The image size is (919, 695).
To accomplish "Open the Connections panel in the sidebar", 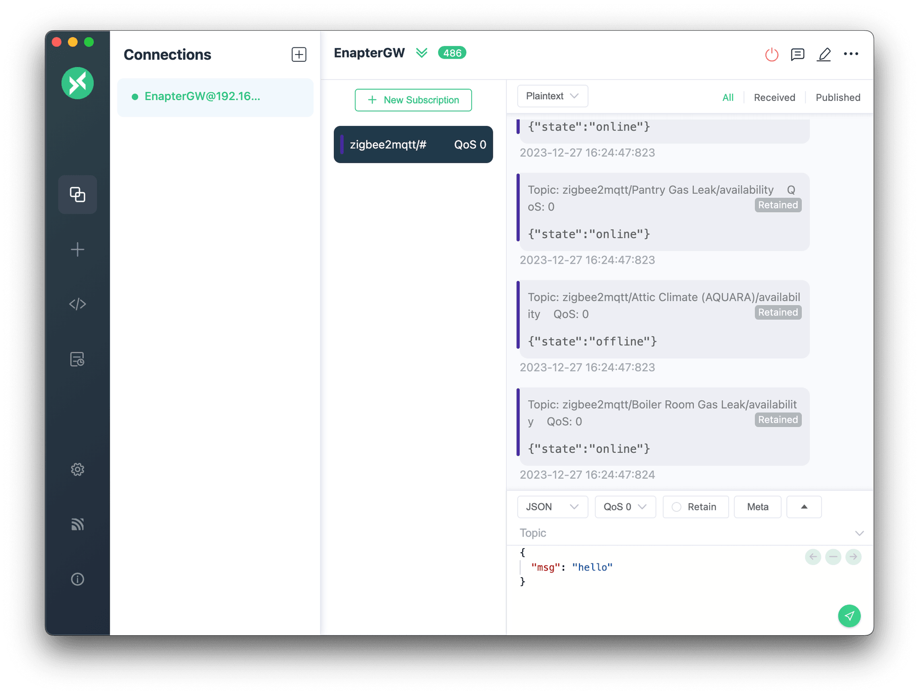I will coord(77,194).
